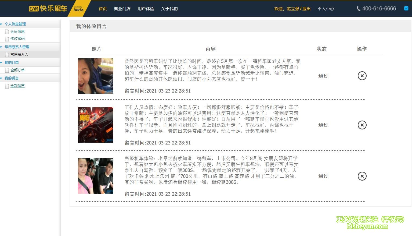412x236 pixels.
Task: Open 个人中心 from the top bar
Action: [x=326, y=9]
